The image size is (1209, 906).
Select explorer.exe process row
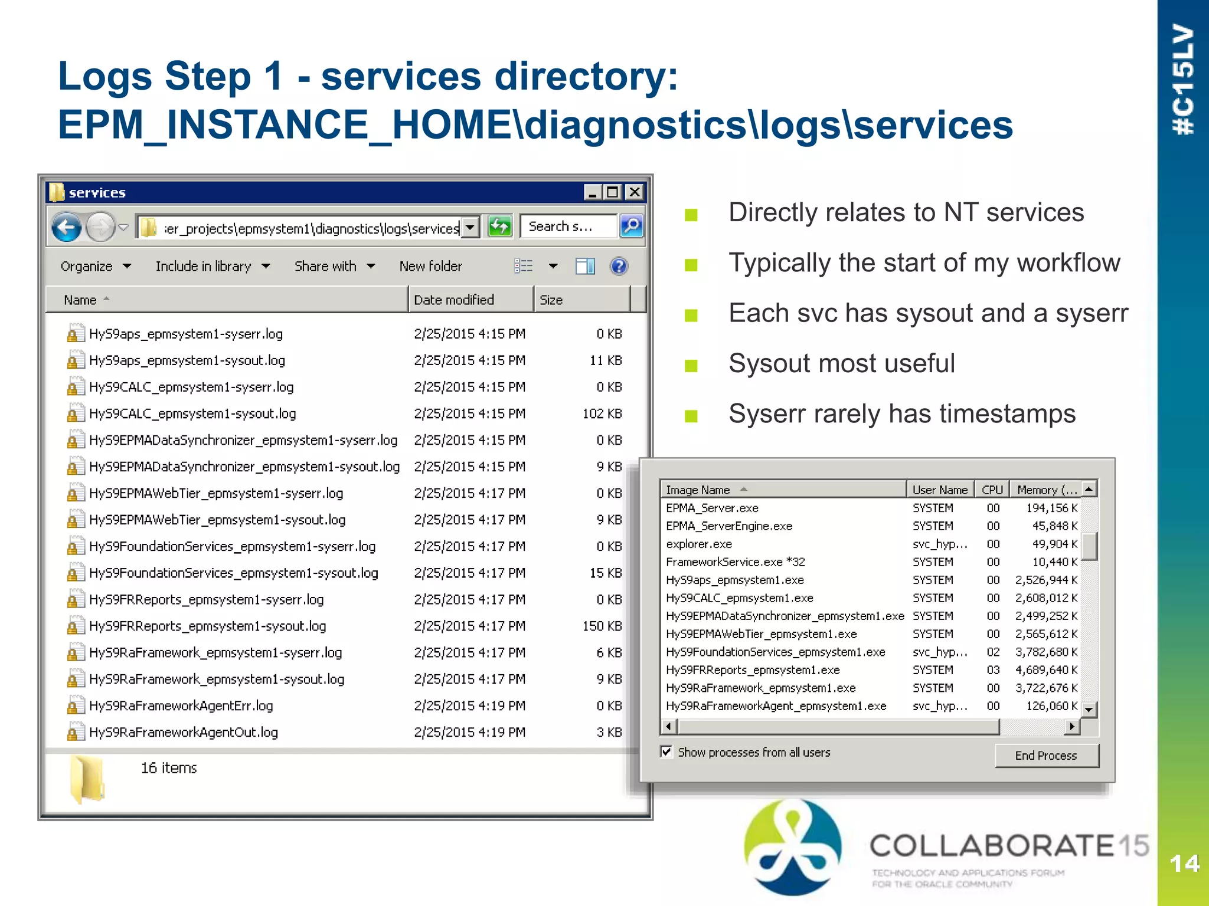tap(871, 544)
